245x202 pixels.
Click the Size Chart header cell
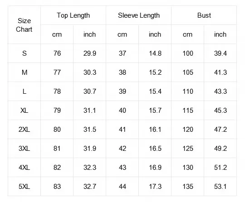pyautogui.click(x=24, y=25)
